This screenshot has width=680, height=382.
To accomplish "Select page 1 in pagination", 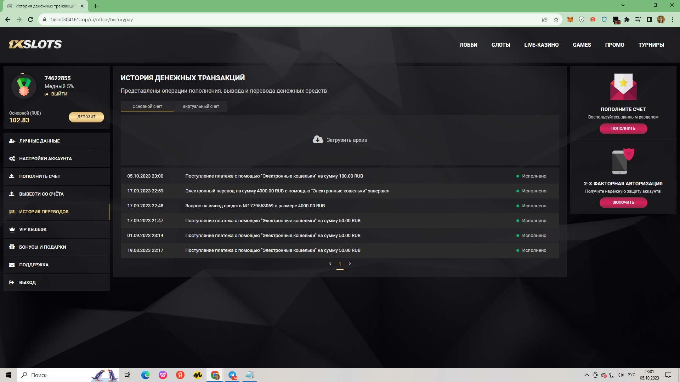I will [x=340, y=264].
